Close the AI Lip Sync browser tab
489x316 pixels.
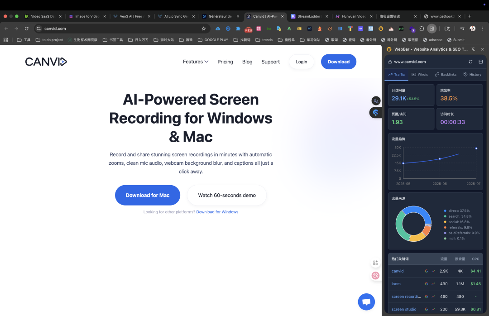point(193,16)
